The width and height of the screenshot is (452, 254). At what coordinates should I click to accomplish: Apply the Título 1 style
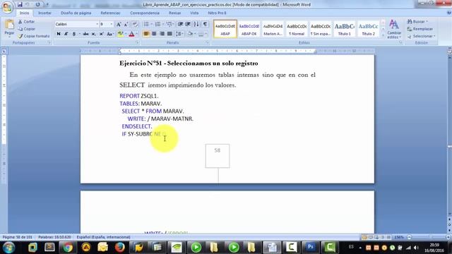[345, 29]
